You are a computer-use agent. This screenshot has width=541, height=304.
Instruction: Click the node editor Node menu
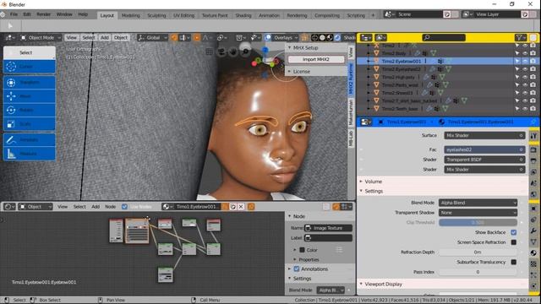pos(111,206)
